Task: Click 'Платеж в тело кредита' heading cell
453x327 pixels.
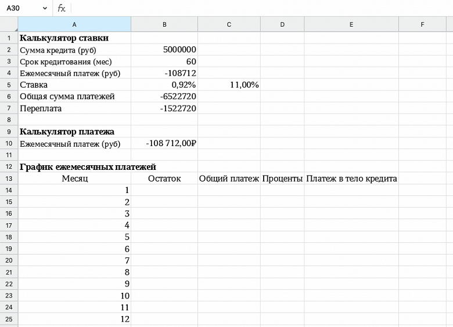Action: [351, 178]
